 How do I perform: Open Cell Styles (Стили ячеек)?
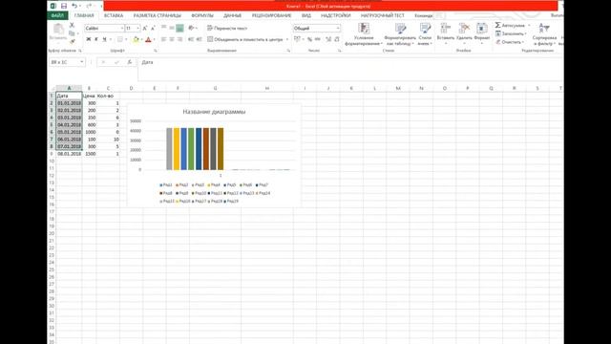(x=425, y=34)
